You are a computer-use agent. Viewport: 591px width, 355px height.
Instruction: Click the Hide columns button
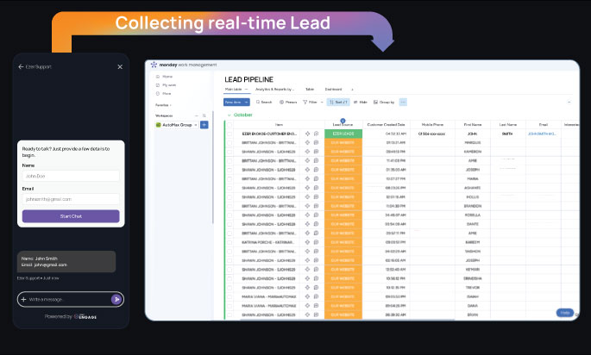[x=361, y=102]
